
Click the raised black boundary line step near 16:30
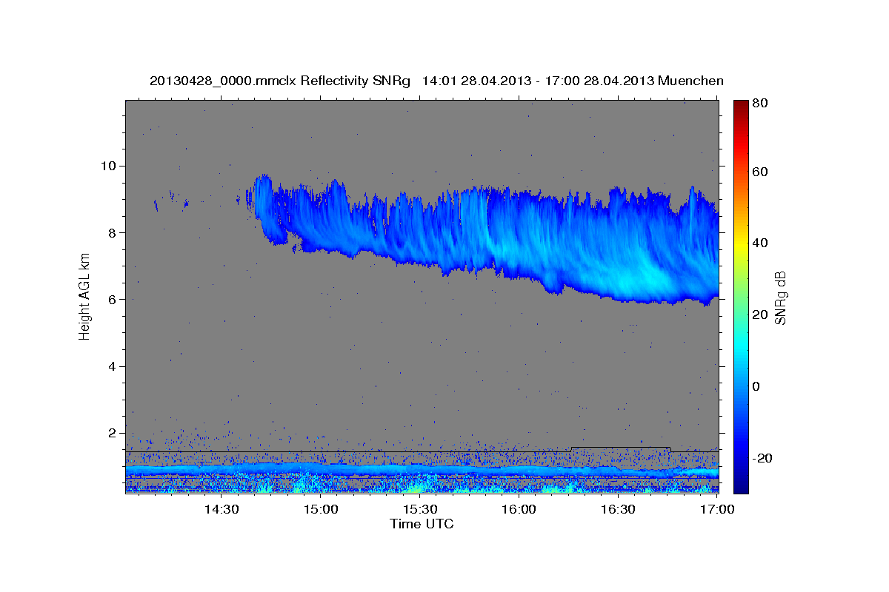click(x=621, y=447)
